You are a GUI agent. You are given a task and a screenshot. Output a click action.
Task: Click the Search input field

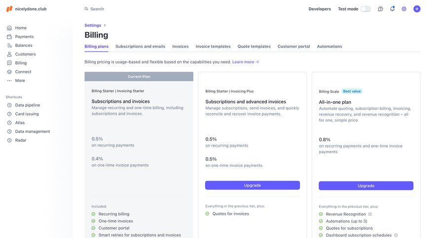97,9
